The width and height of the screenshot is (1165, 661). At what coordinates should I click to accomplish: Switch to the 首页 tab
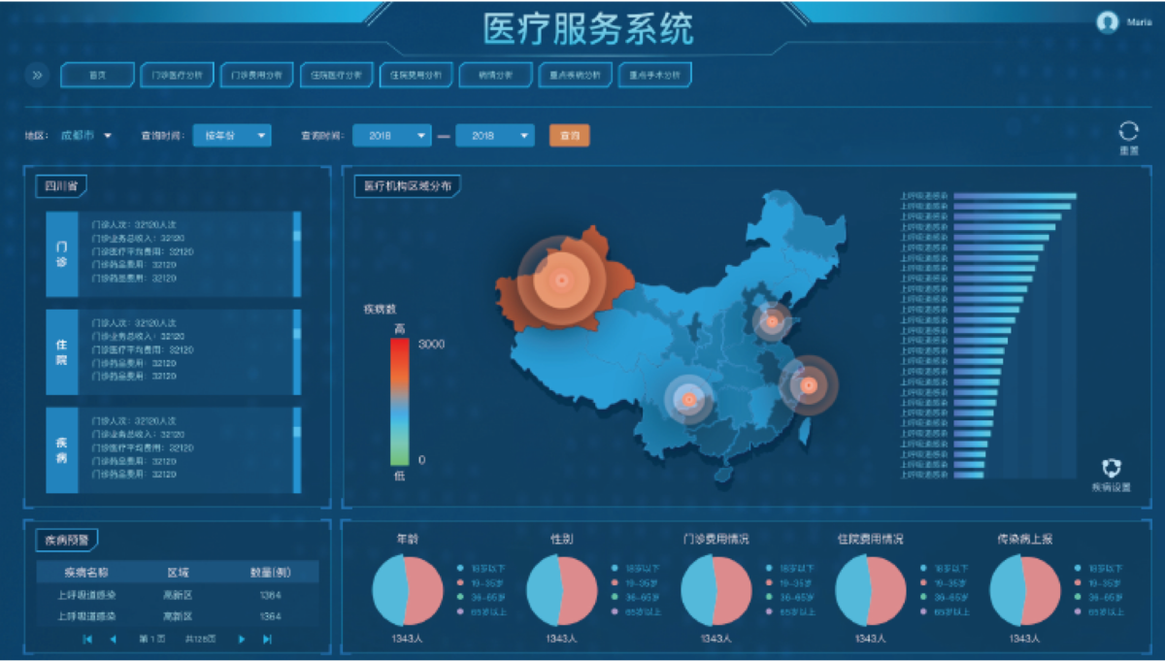(x=97, y=75)
